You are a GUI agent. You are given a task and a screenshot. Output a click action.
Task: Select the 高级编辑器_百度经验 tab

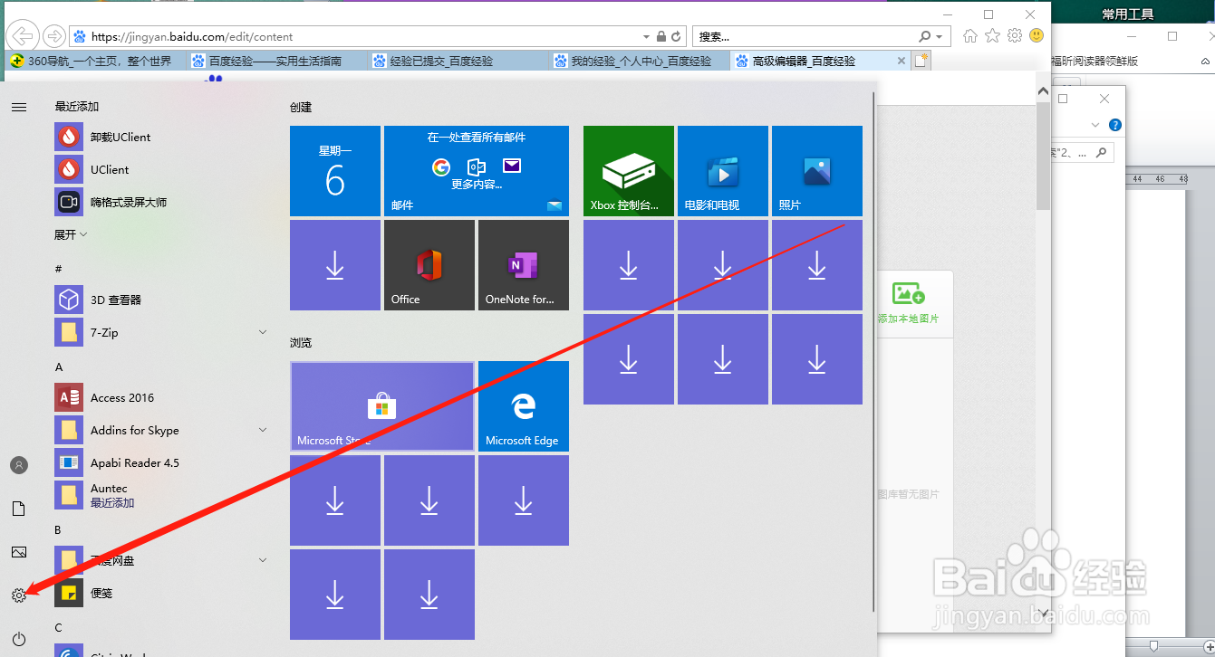pyautogui.click(x=820, y=62)
